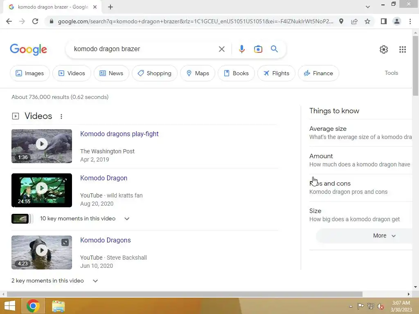Viewport: 419px width, 314px height.
Task: Click the site lock padlock icon
Action: point(52,21)
